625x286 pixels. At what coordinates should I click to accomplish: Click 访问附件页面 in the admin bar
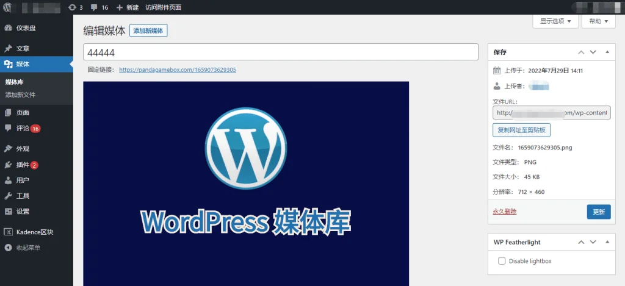164,7
